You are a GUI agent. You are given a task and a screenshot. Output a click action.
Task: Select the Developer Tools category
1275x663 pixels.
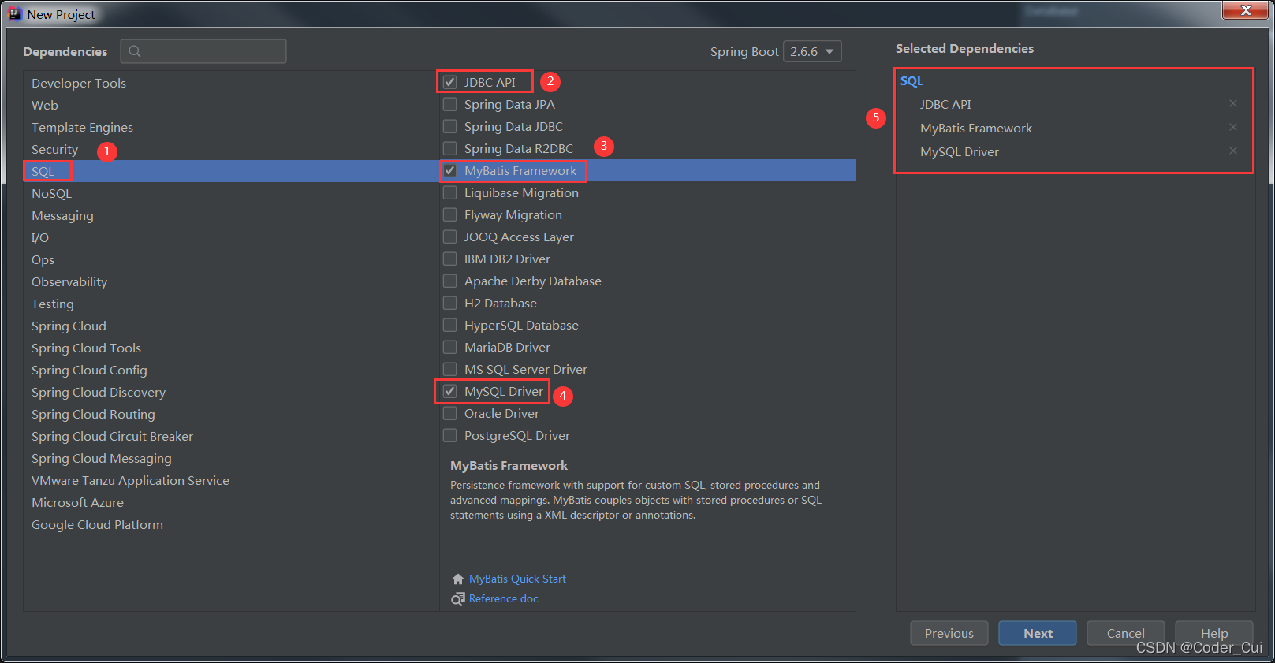[79, 83]
